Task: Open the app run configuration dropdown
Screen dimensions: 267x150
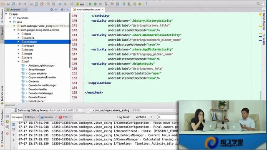Action: 81,4
